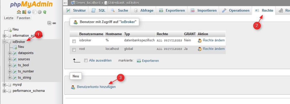Image resolution: width=290 pixels, height=104 pixels.
Task: Expand the datapoints table node
Action: tap(10, 53)
